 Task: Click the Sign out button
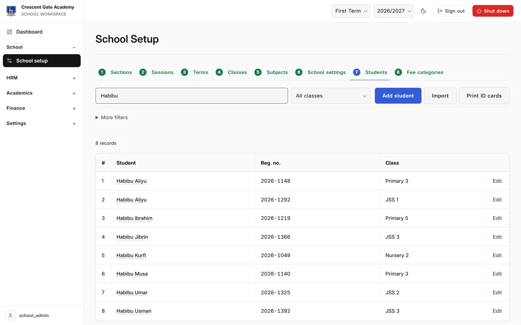coord(451,11)
